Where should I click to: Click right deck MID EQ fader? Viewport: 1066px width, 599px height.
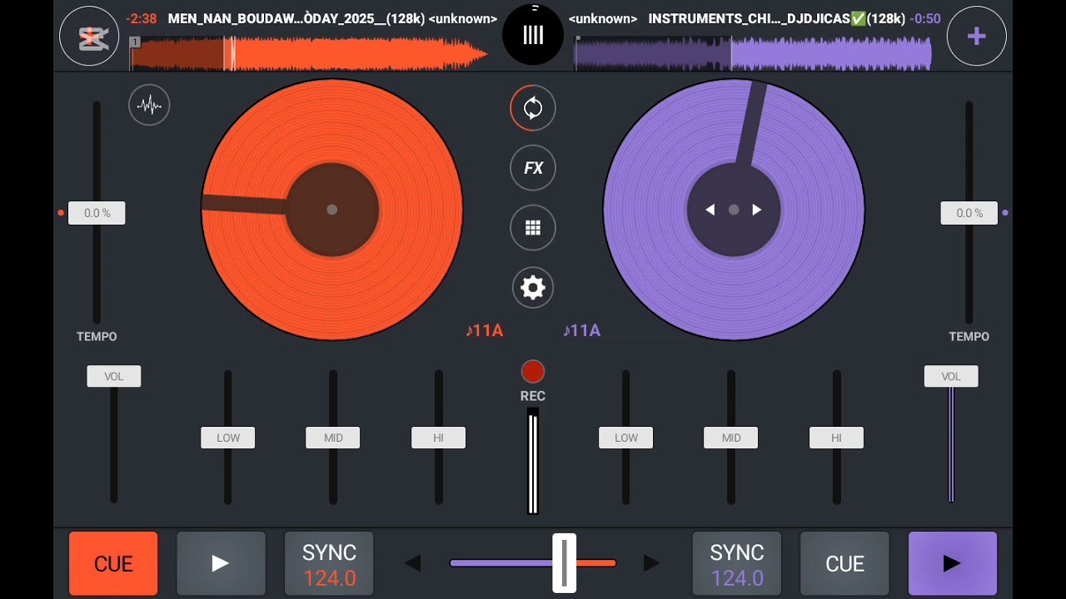click(731, 438)
